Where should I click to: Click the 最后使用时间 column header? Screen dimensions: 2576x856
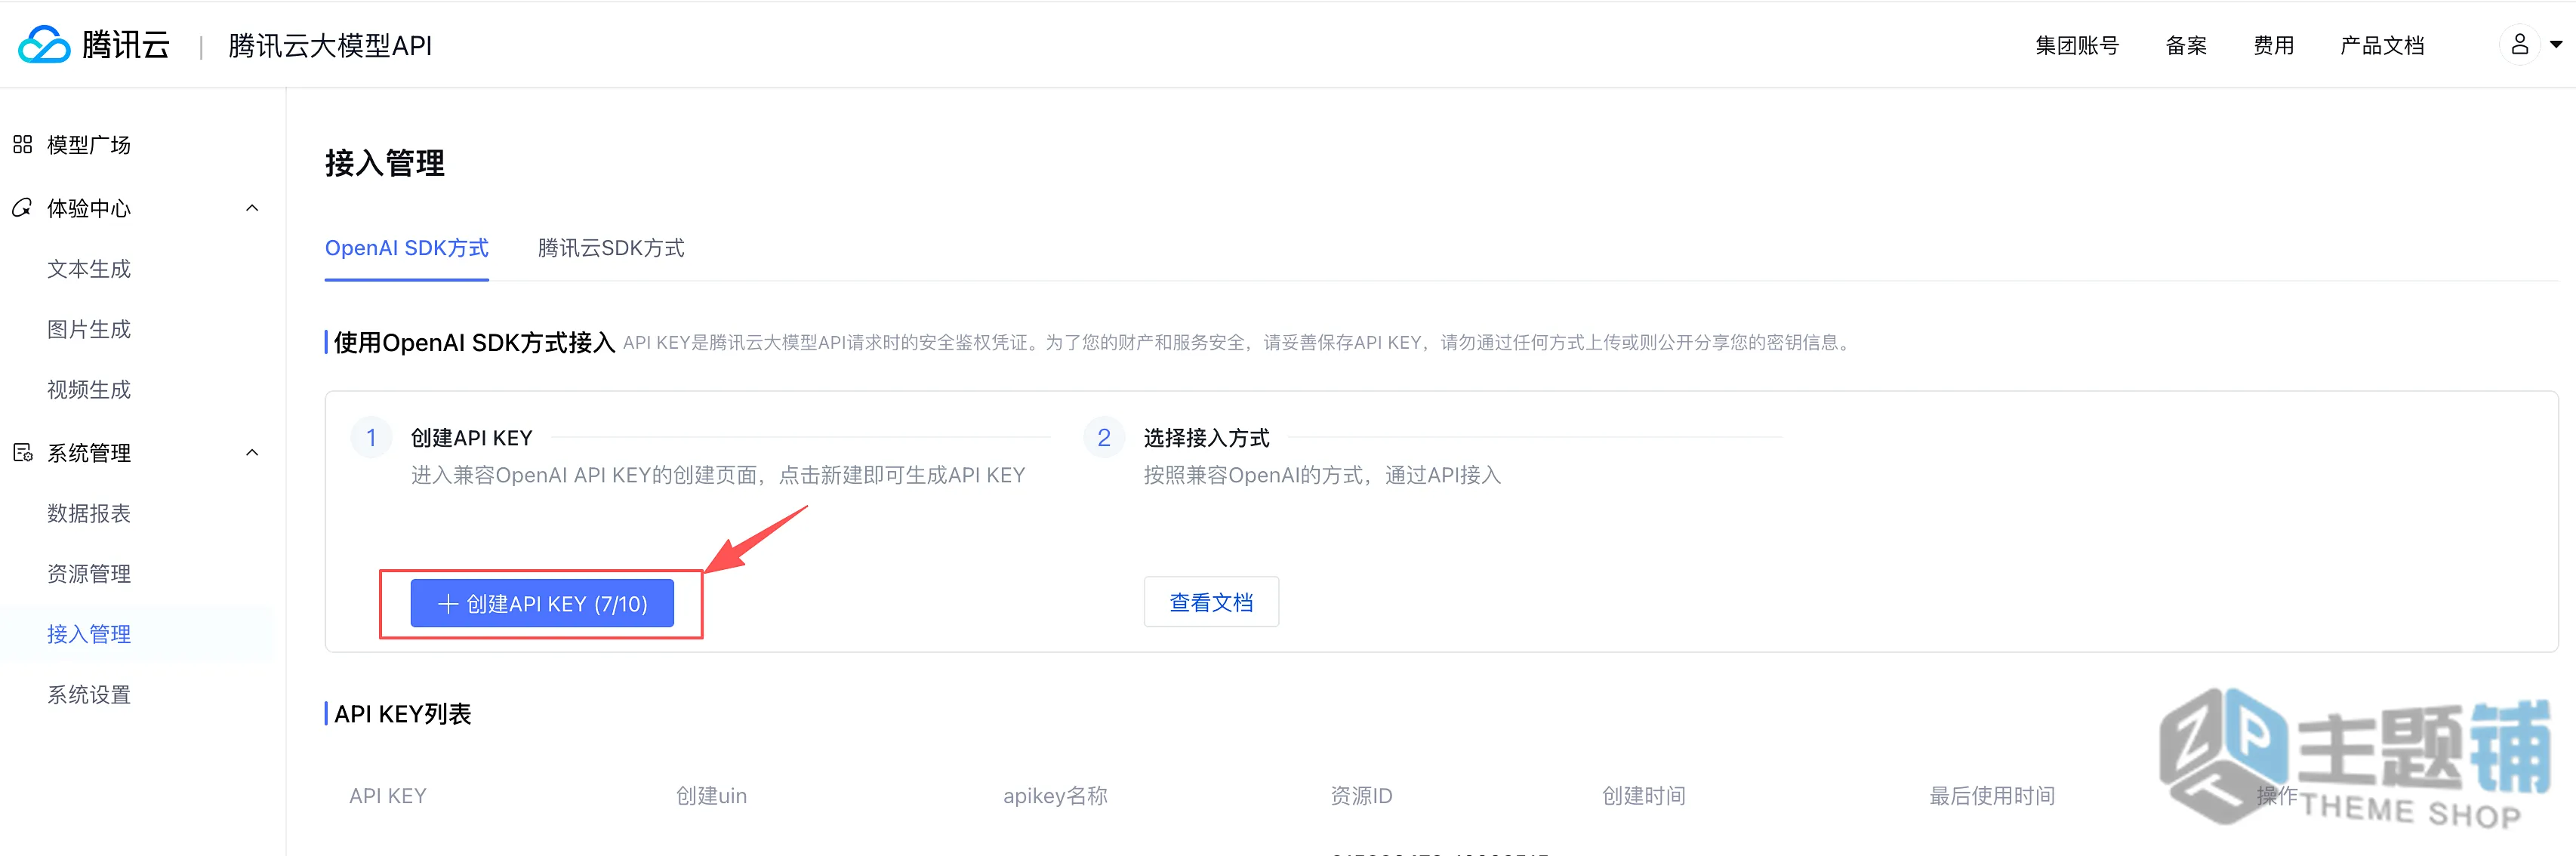pos(1992,796)
